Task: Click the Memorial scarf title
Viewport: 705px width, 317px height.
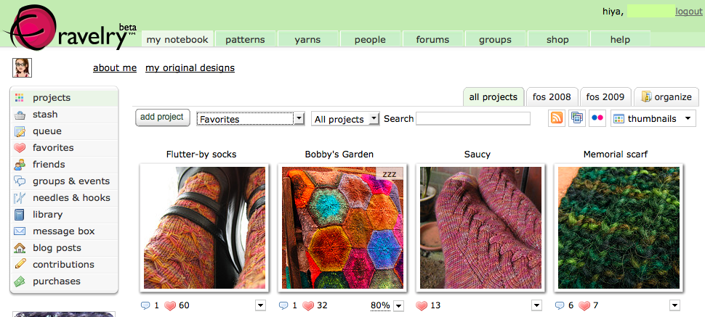Action: [616, 155]
